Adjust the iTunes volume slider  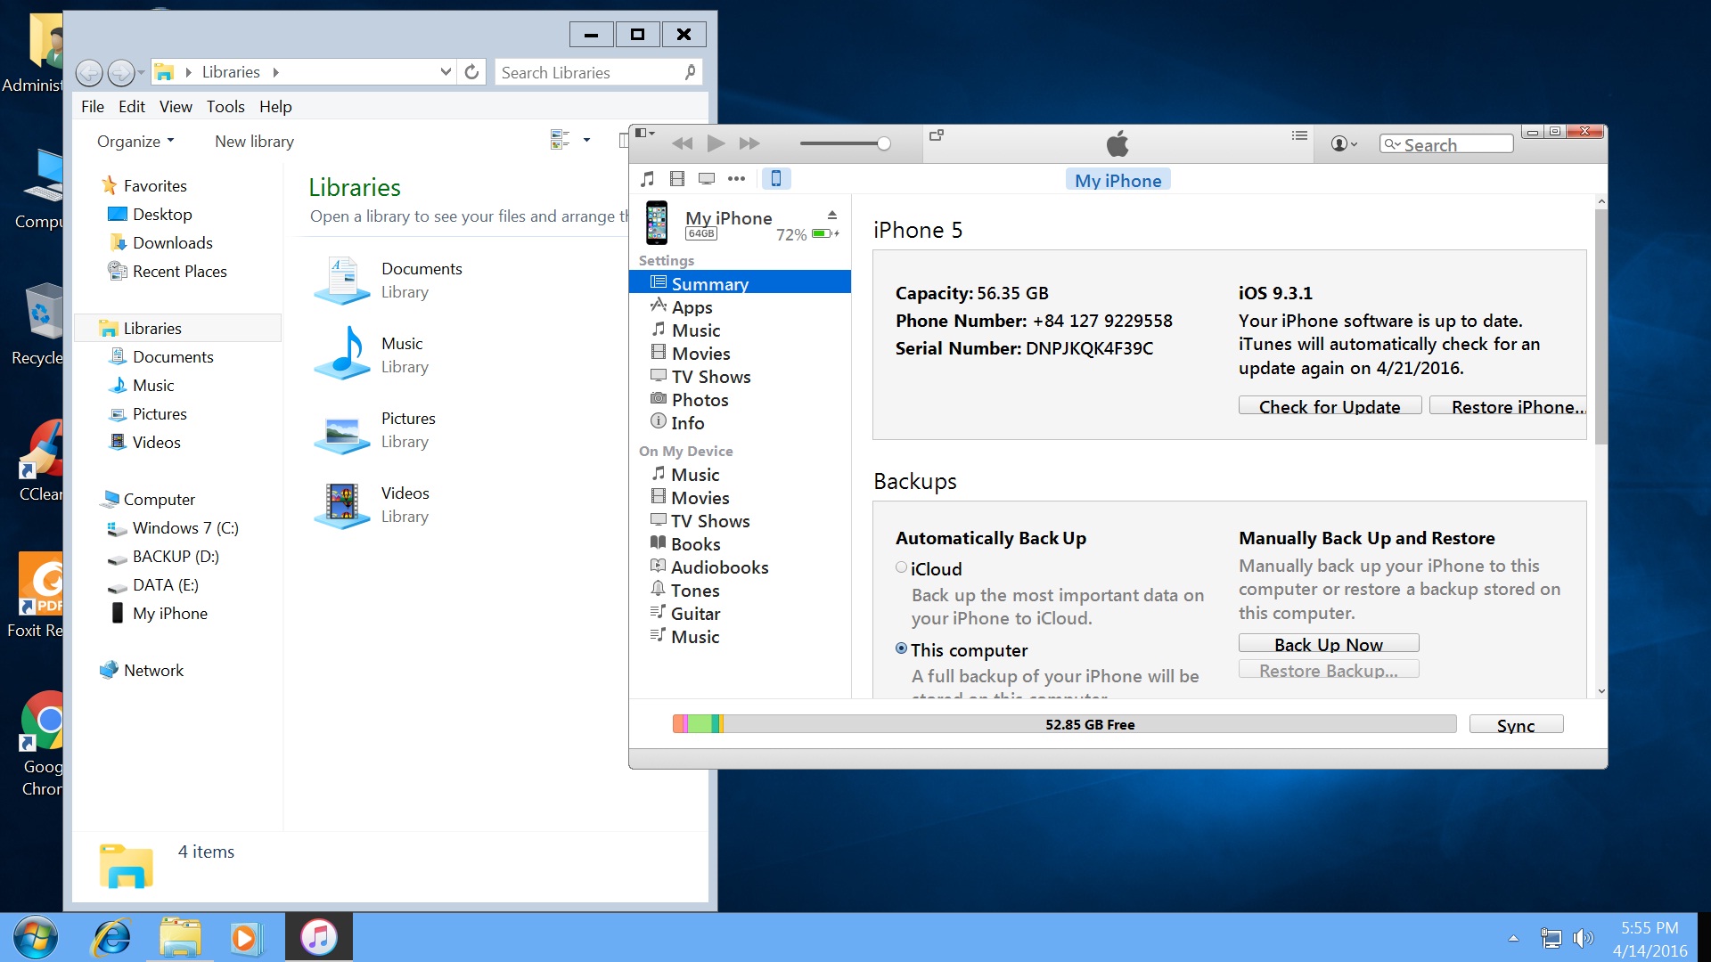(x=845, y=143)
